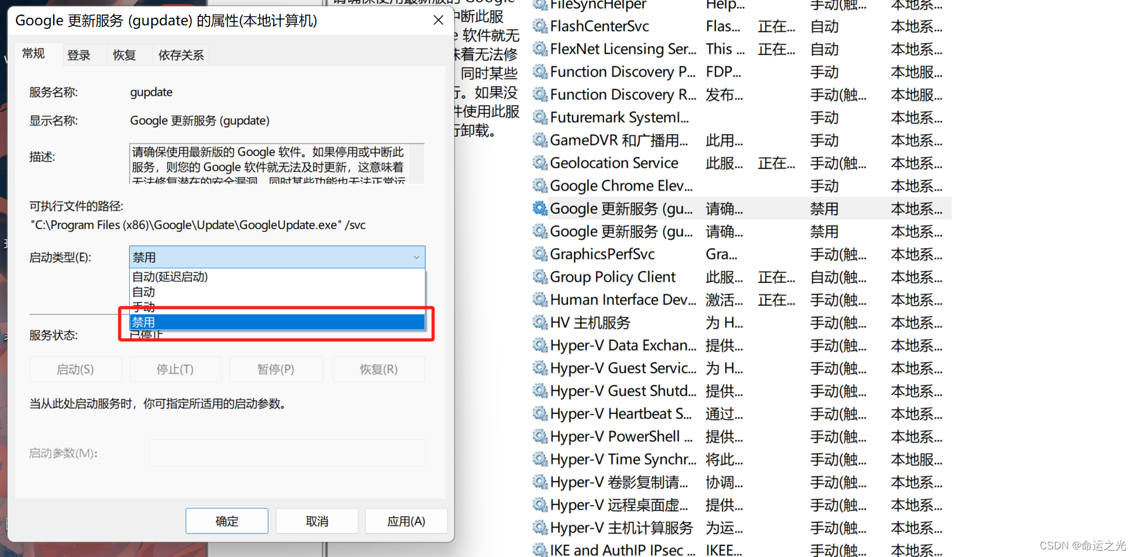
Task: Click gear icon of FlexNet Licensing Service
Action: 540,49
